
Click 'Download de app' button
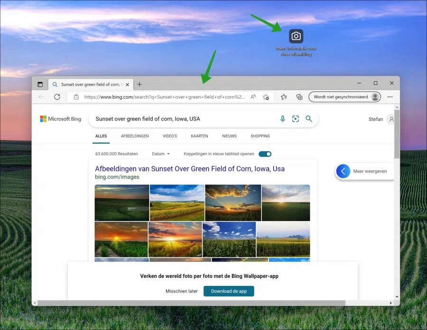pos(229,291)
